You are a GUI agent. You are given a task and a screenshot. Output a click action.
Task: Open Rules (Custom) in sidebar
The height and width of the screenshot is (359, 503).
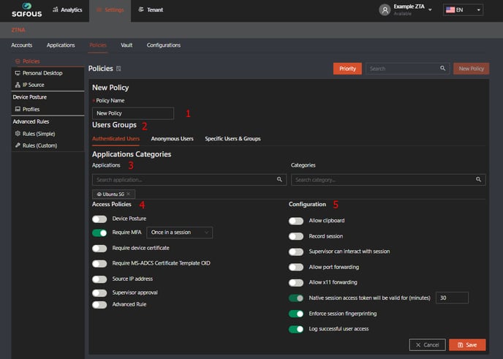pos(48,146)
